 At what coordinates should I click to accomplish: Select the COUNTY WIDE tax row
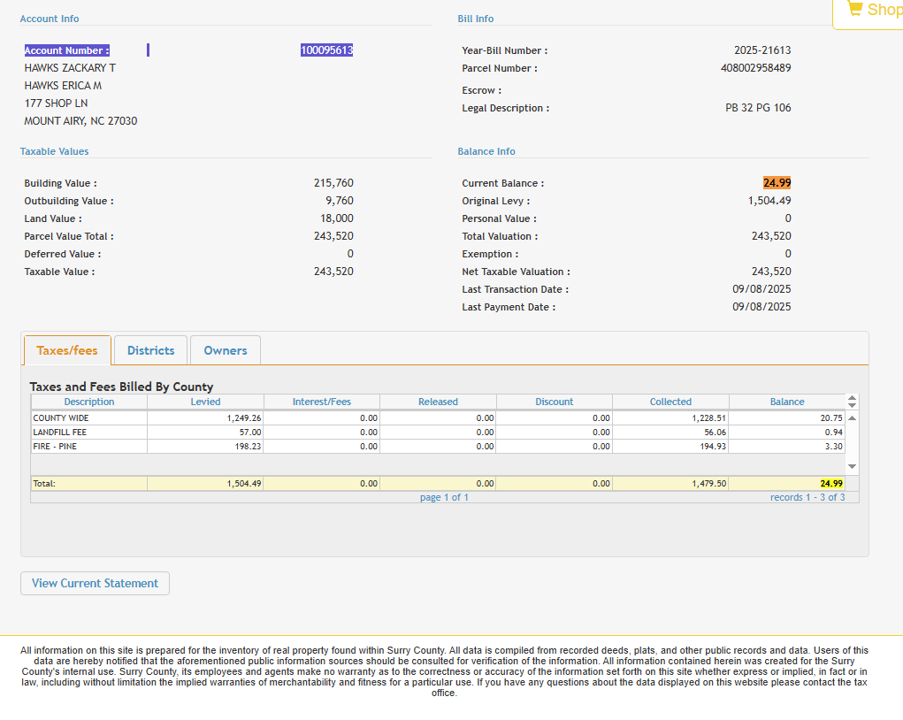88,417
